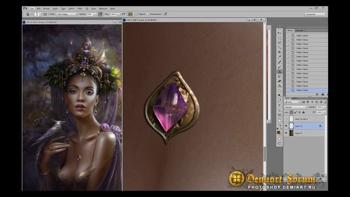Open the brush preset picker
Screen dimensions: 350x197
coord(38,14)
